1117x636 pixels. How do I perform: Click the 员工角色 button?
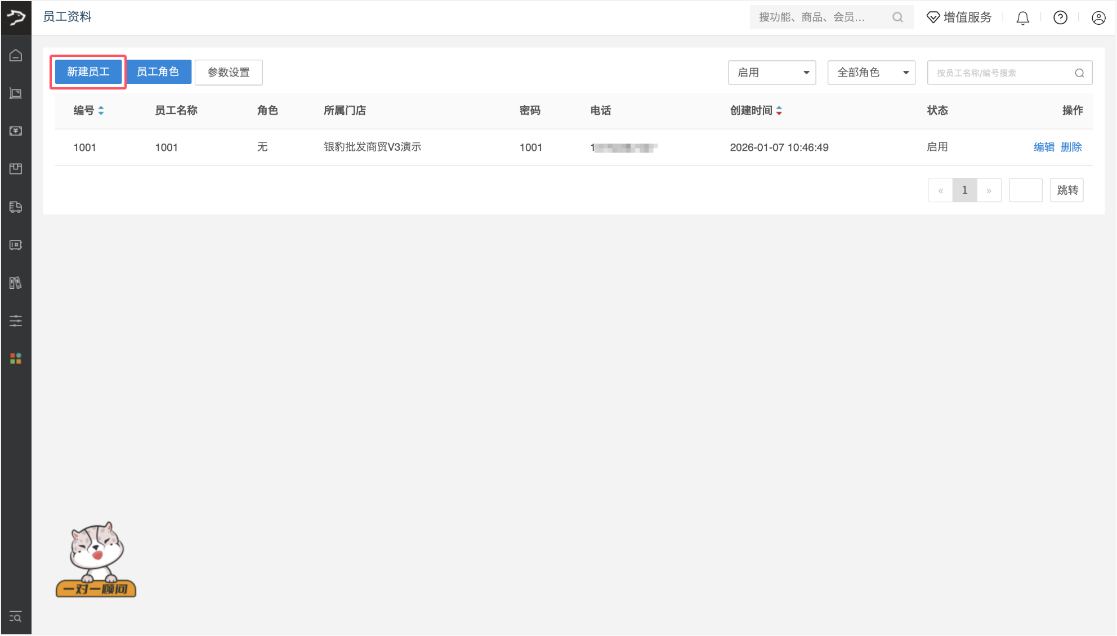pyautogui.click(x=158, y=72)
